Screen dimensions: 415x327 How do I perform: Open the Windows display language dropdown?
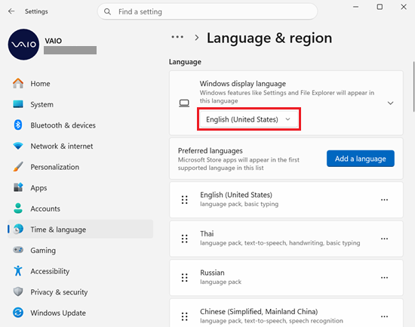coord(249,119)
